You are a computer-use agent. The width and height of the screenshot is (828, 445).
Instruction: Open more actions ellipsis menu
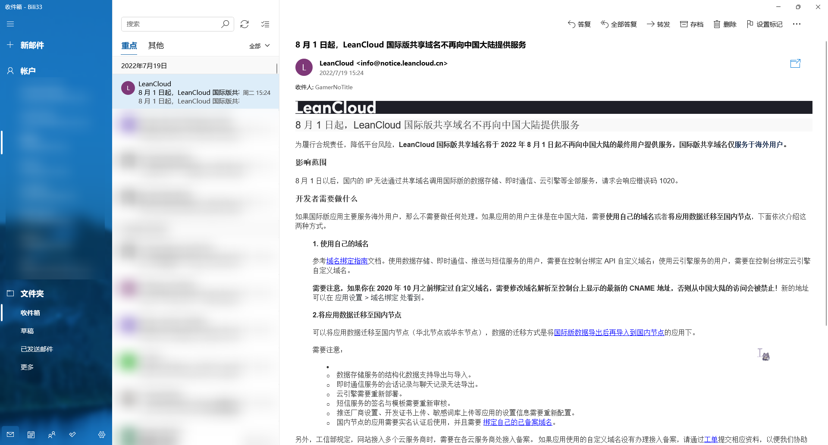coord(797,24)
